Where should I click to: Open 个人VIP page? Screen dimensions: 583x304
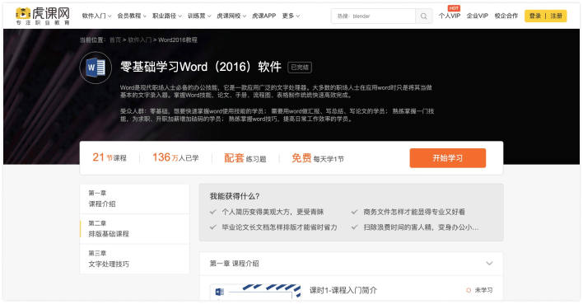click(x=449, y=16)
